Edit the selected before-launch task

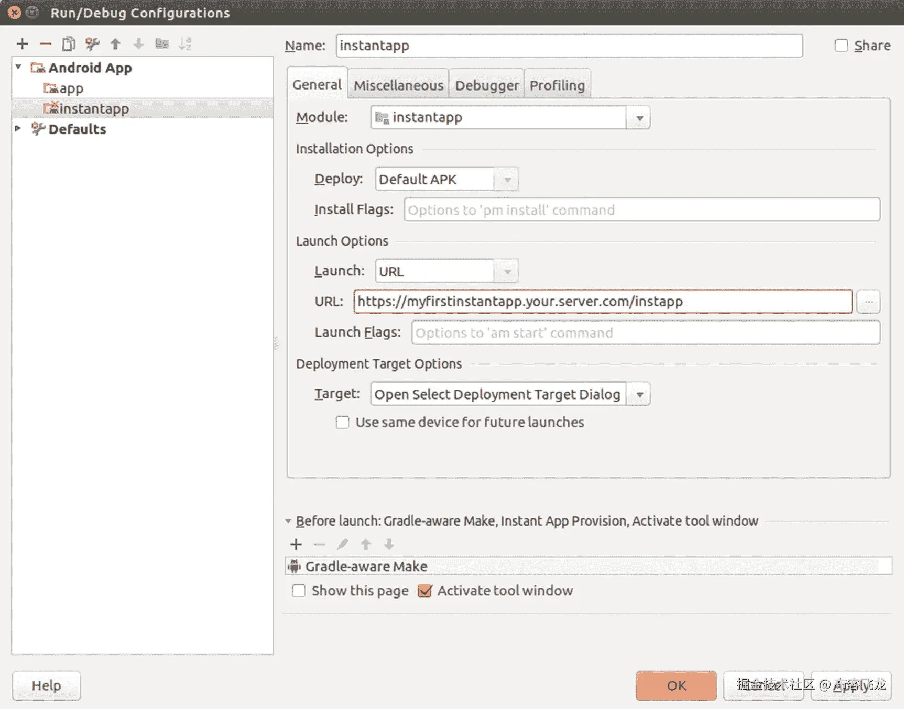(x=342, y=545)
